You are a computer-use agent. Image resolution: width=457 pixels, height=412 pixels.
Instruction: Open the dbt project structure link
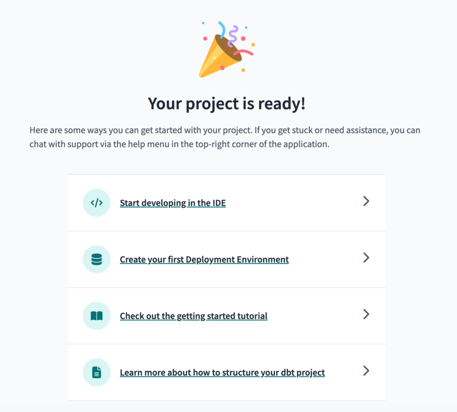(222, 372)
